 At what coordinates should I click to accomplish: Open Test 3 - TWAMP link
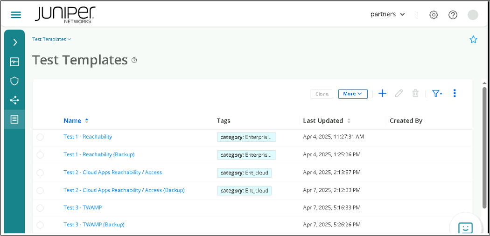(83, 208)
